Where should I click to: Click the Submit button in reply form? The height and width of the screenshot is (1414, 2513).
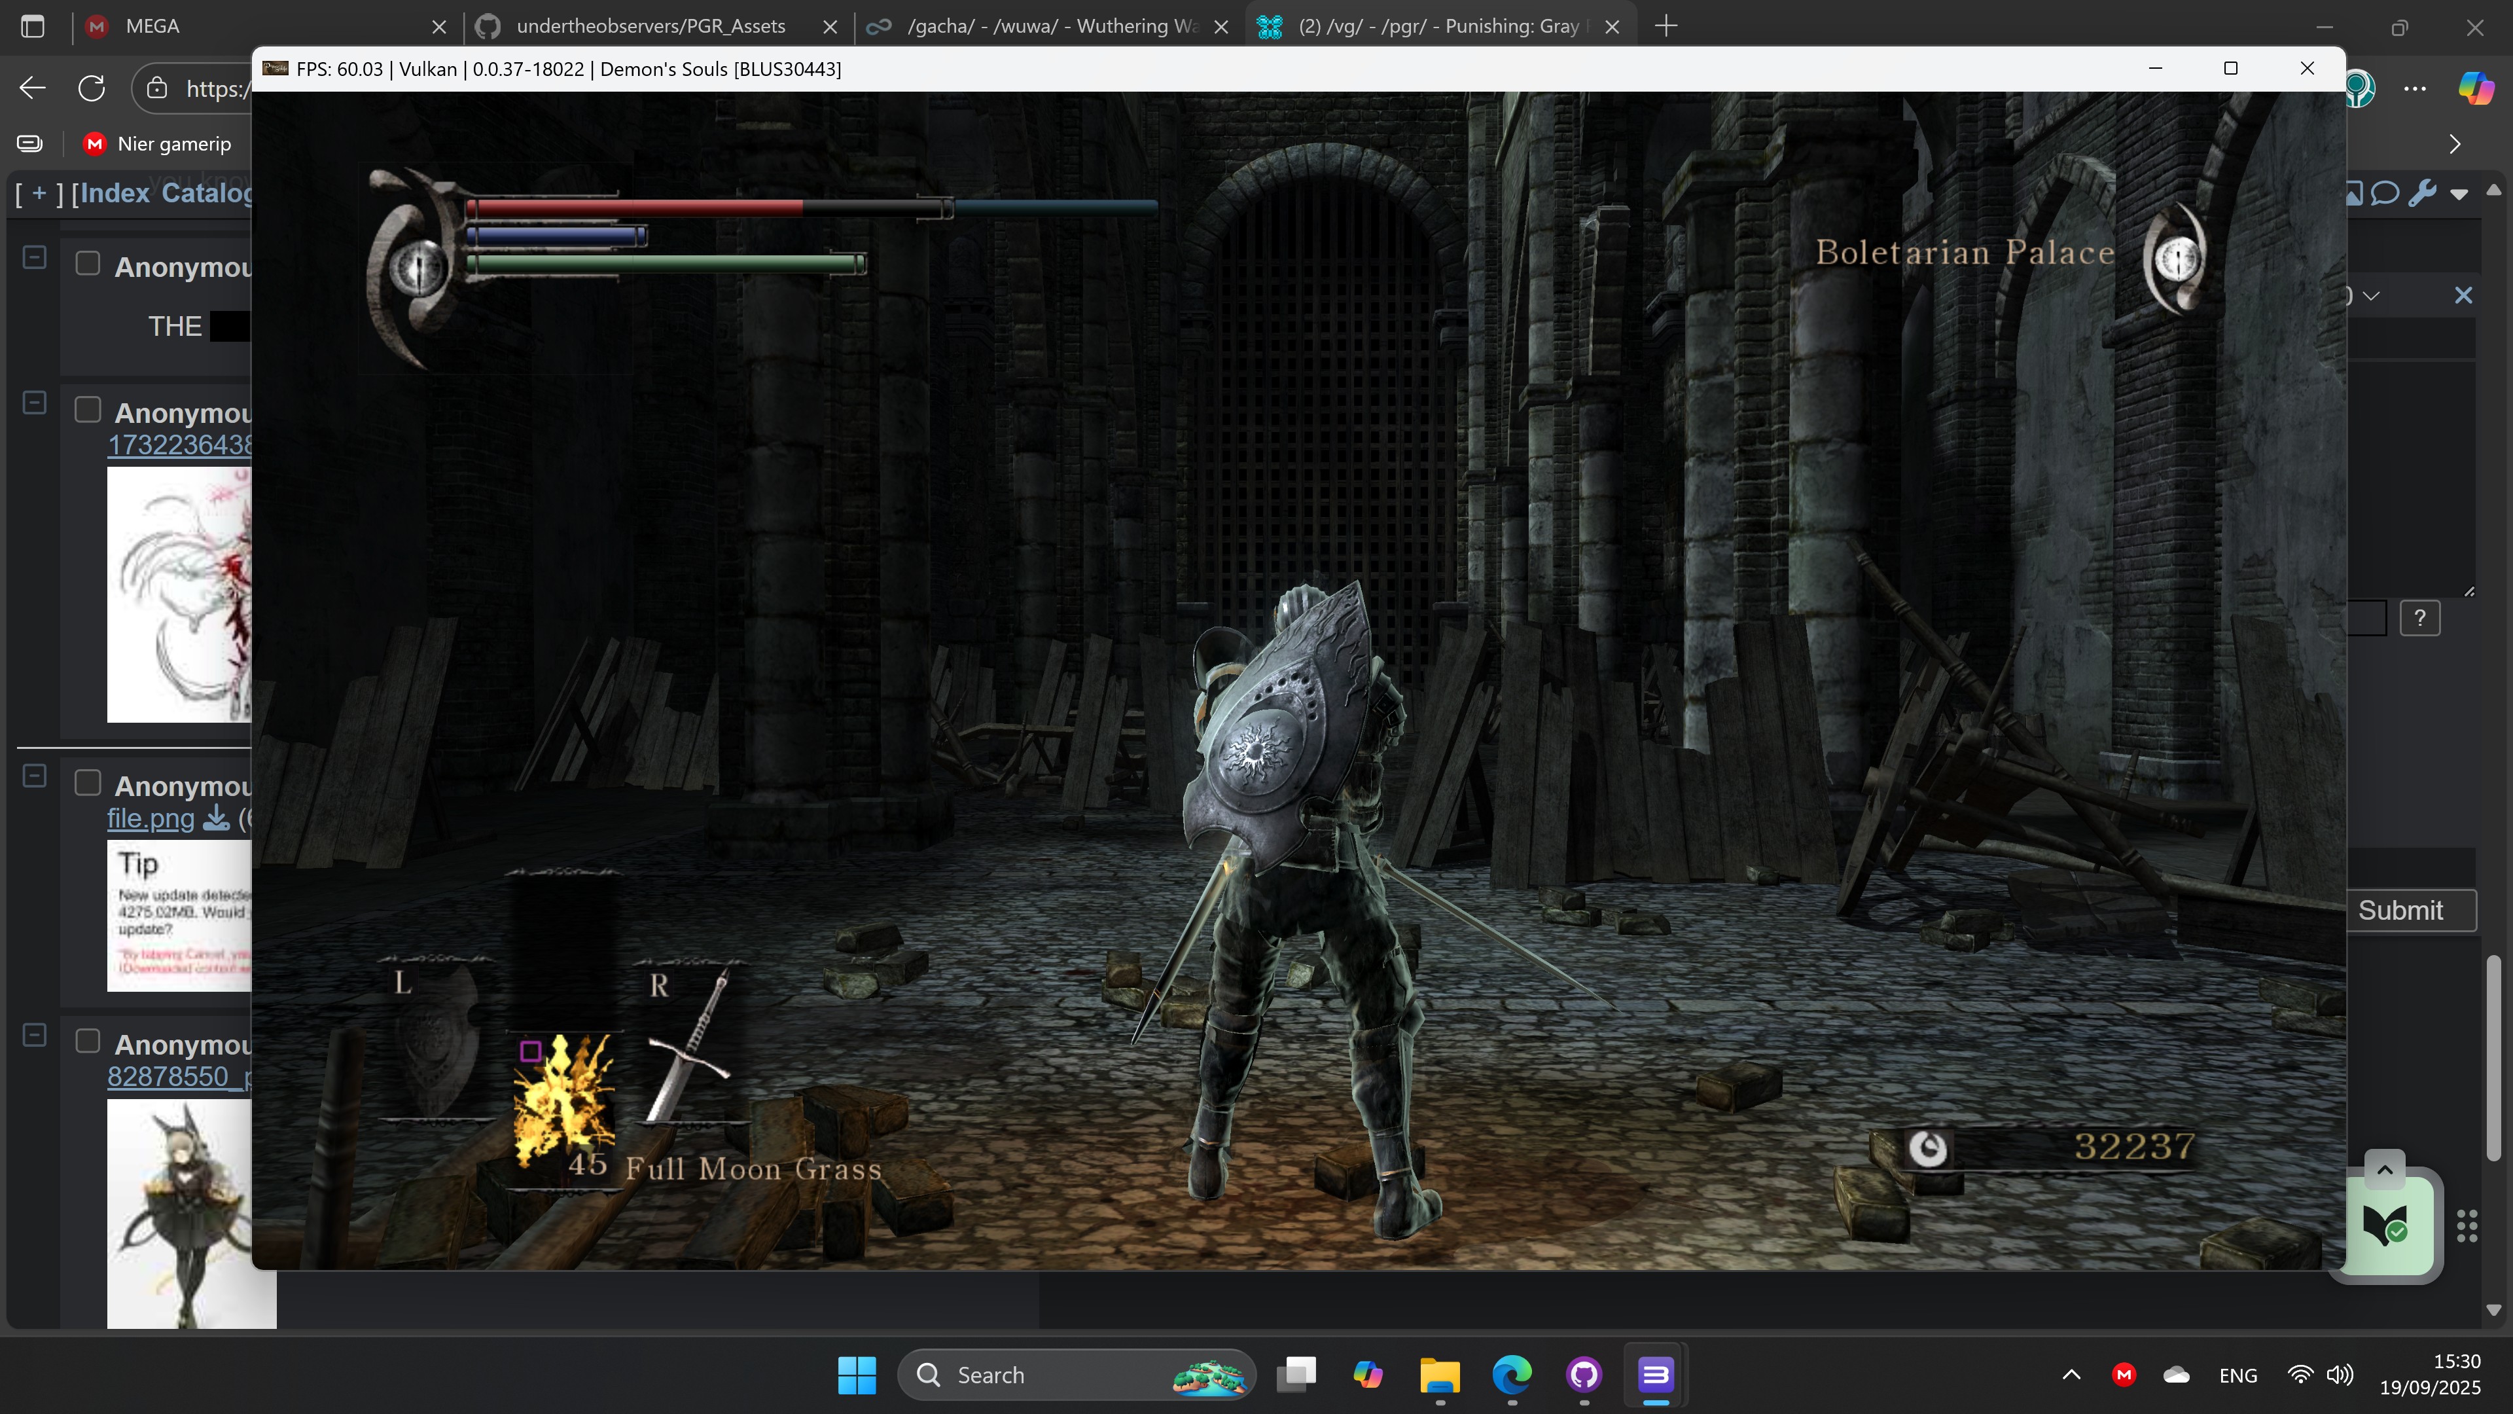pos(2401,911)
